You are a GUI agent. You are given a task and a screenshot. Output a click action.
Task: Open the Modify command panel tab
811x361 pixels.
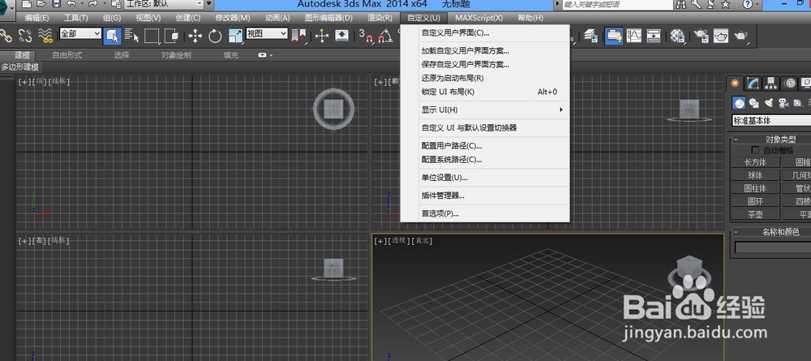(x=753, y=83)
